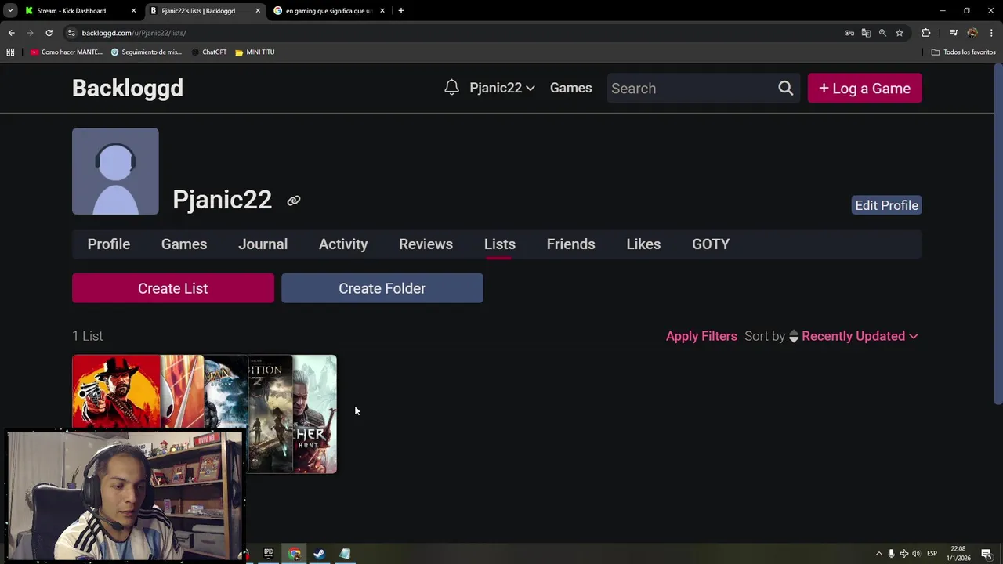Image resolution: width=1003 pixels, height=564 pixels.
Task: Switch to the Games profile tab
Action: (x=184, y=244)
